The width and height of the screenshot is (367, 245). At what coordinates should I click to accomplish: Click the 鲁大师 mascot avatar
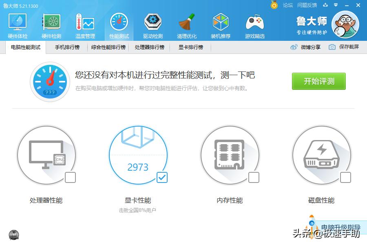click(346, 24)
